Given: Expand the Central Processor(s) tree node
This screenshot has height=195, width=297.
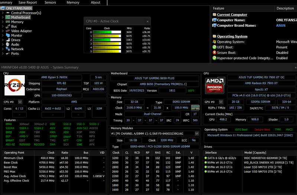Looking at the screenshot, I should 3,13.
